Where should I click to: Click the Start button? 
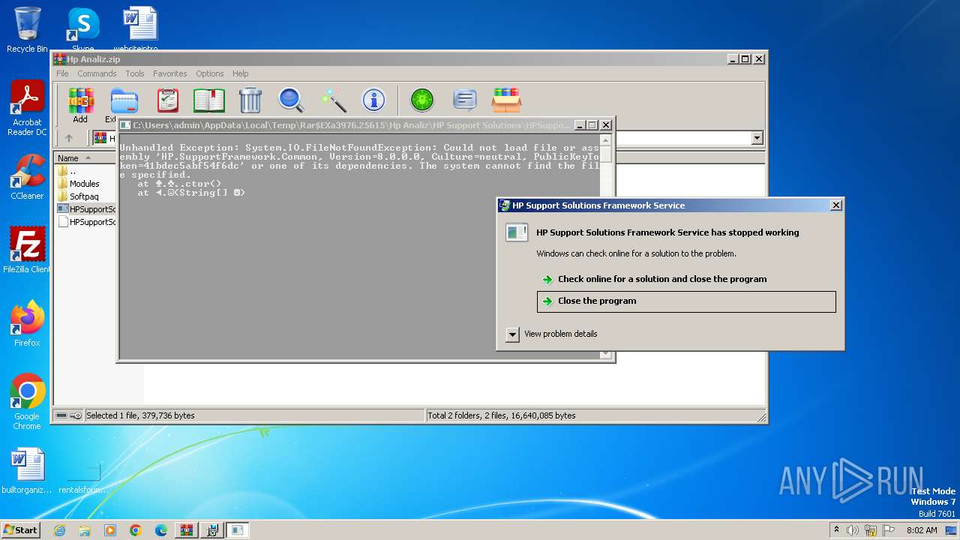pyautogui.click(x=20, y=530)
